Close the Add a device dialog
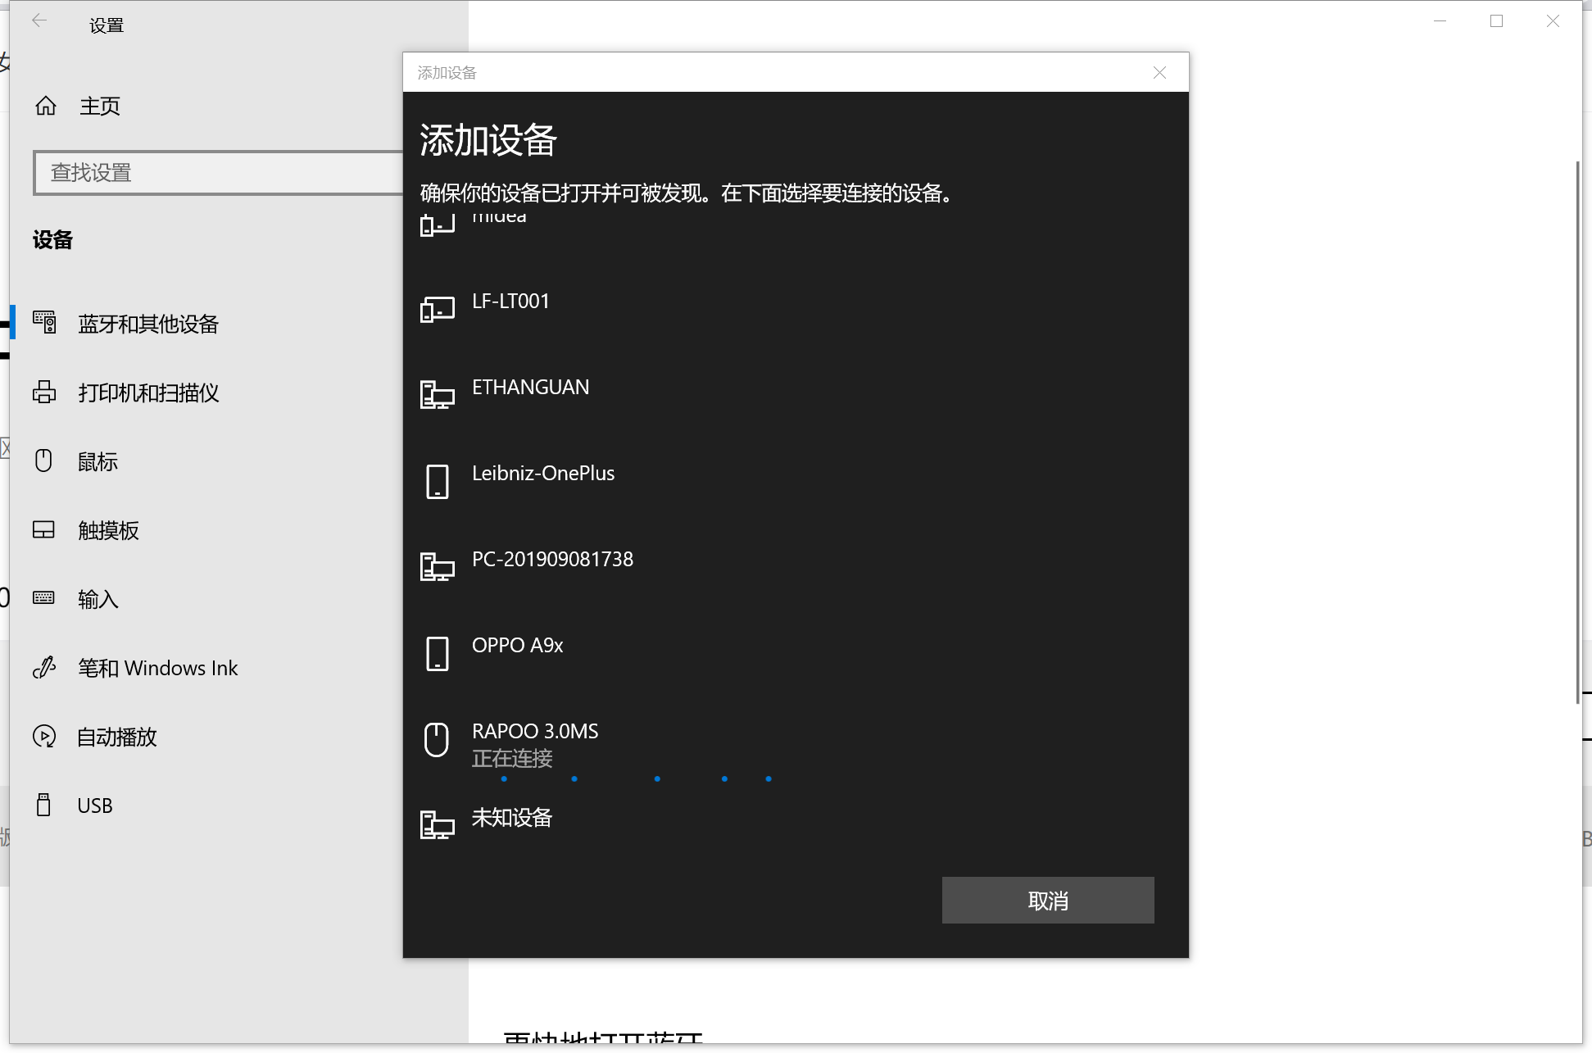 click(x=1159, y=73)
